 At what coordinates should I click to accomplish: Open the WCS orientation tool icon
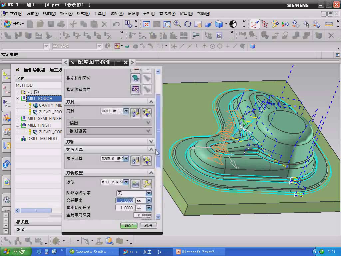tap(254, 24)
